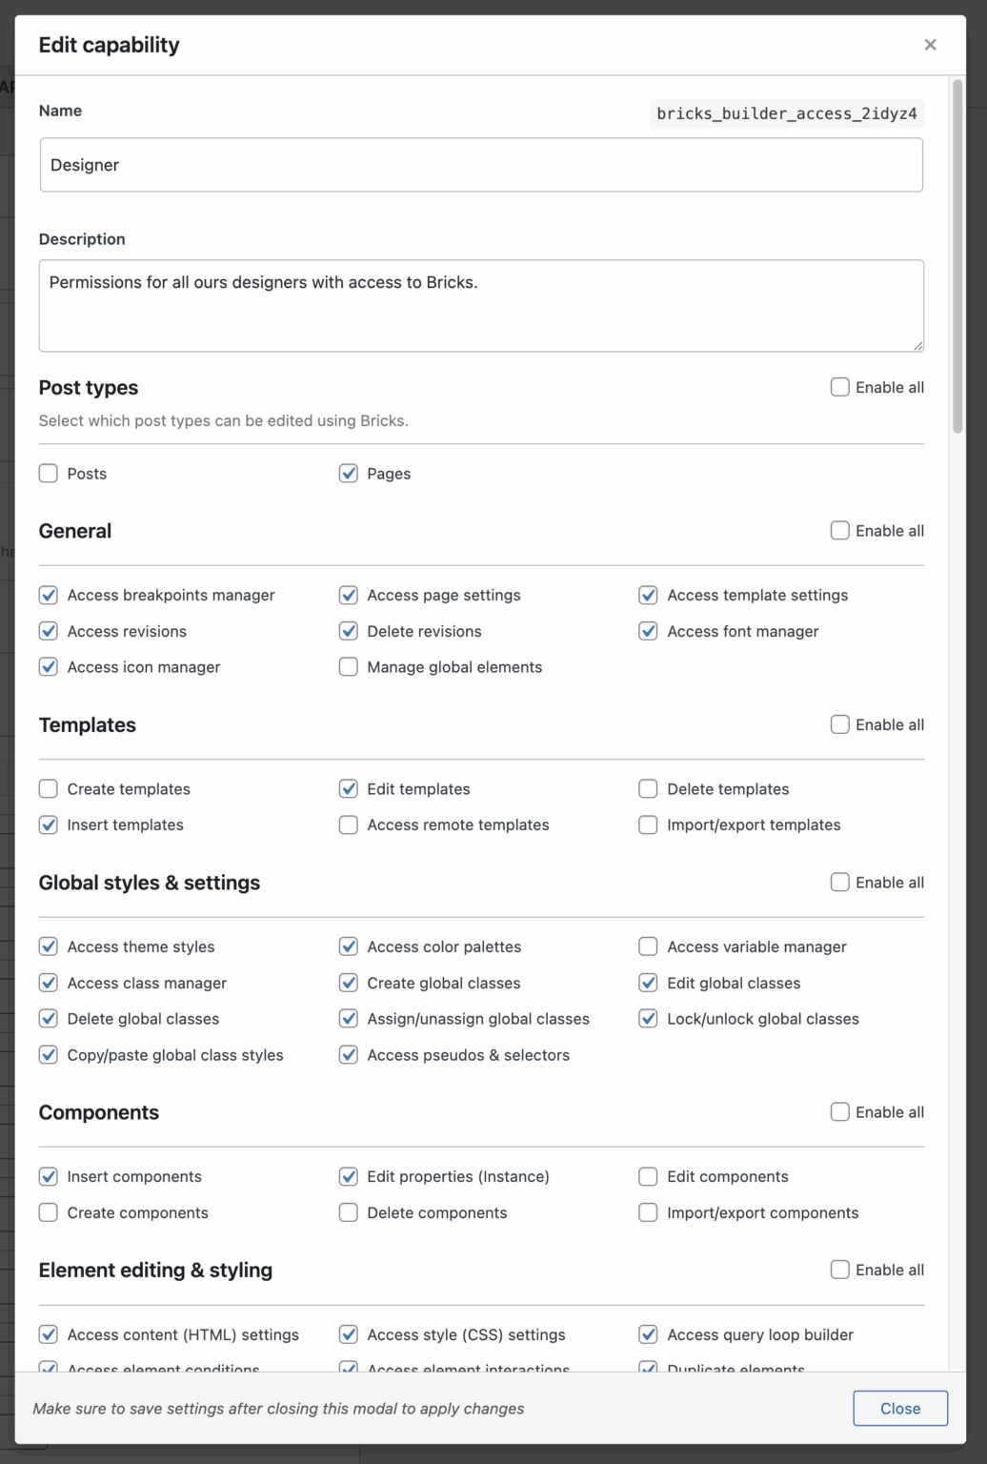
Task: Enable Delete templates
Action: tap(648, 788)
